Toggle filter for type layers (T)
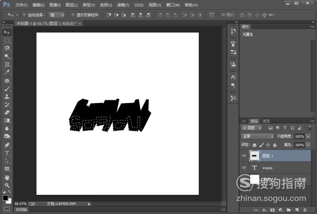Viewport: 317px width, 214px height. click(285, 128)
